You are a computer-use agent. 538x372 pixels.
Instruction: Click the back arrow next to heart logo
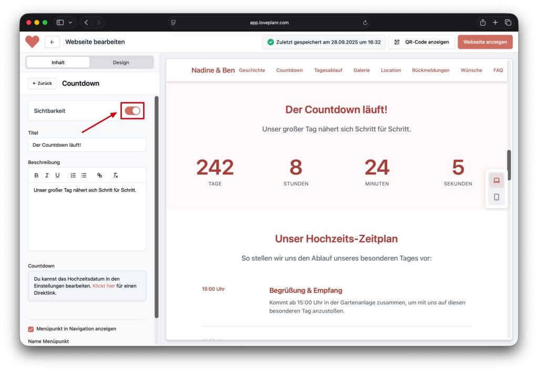tap(52, 42)
